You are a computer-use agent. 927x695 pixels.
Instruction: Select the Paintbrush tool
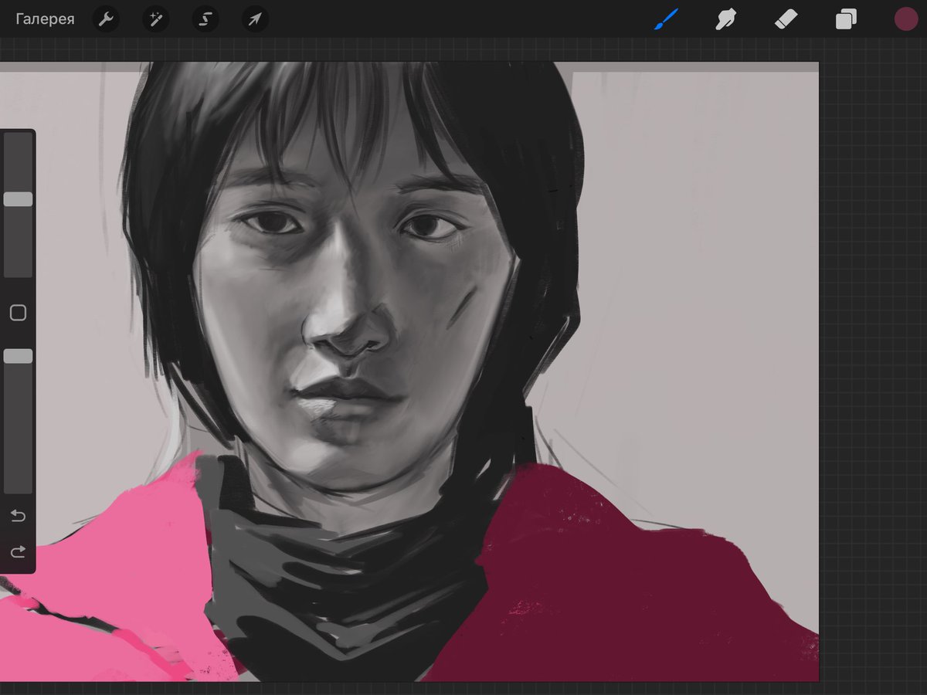click(665, 19)
